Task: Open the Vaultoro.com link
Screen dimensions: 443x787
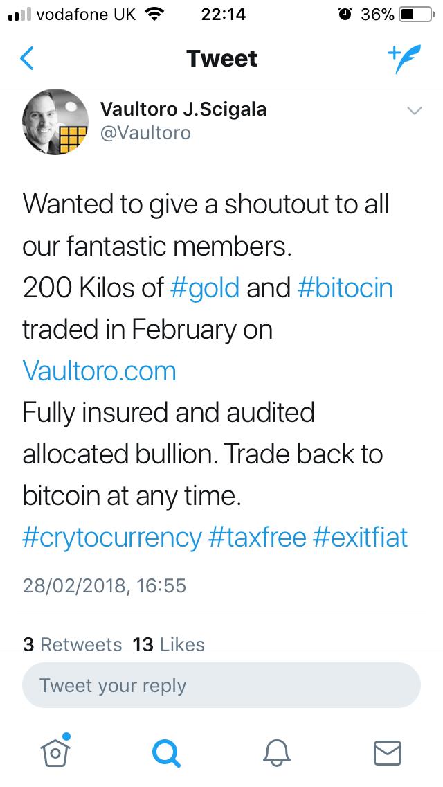Action: (100, 371)
